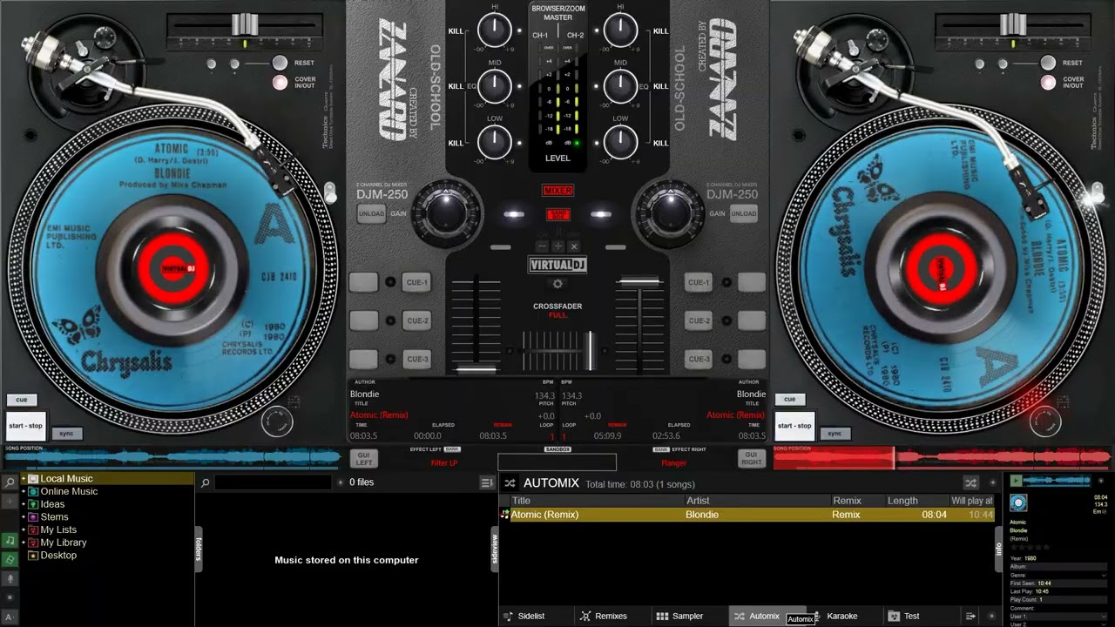1115x627 pixels.
Task: Click the VirtualDJ logo on the mixer
Action: [x=557, y=265]
